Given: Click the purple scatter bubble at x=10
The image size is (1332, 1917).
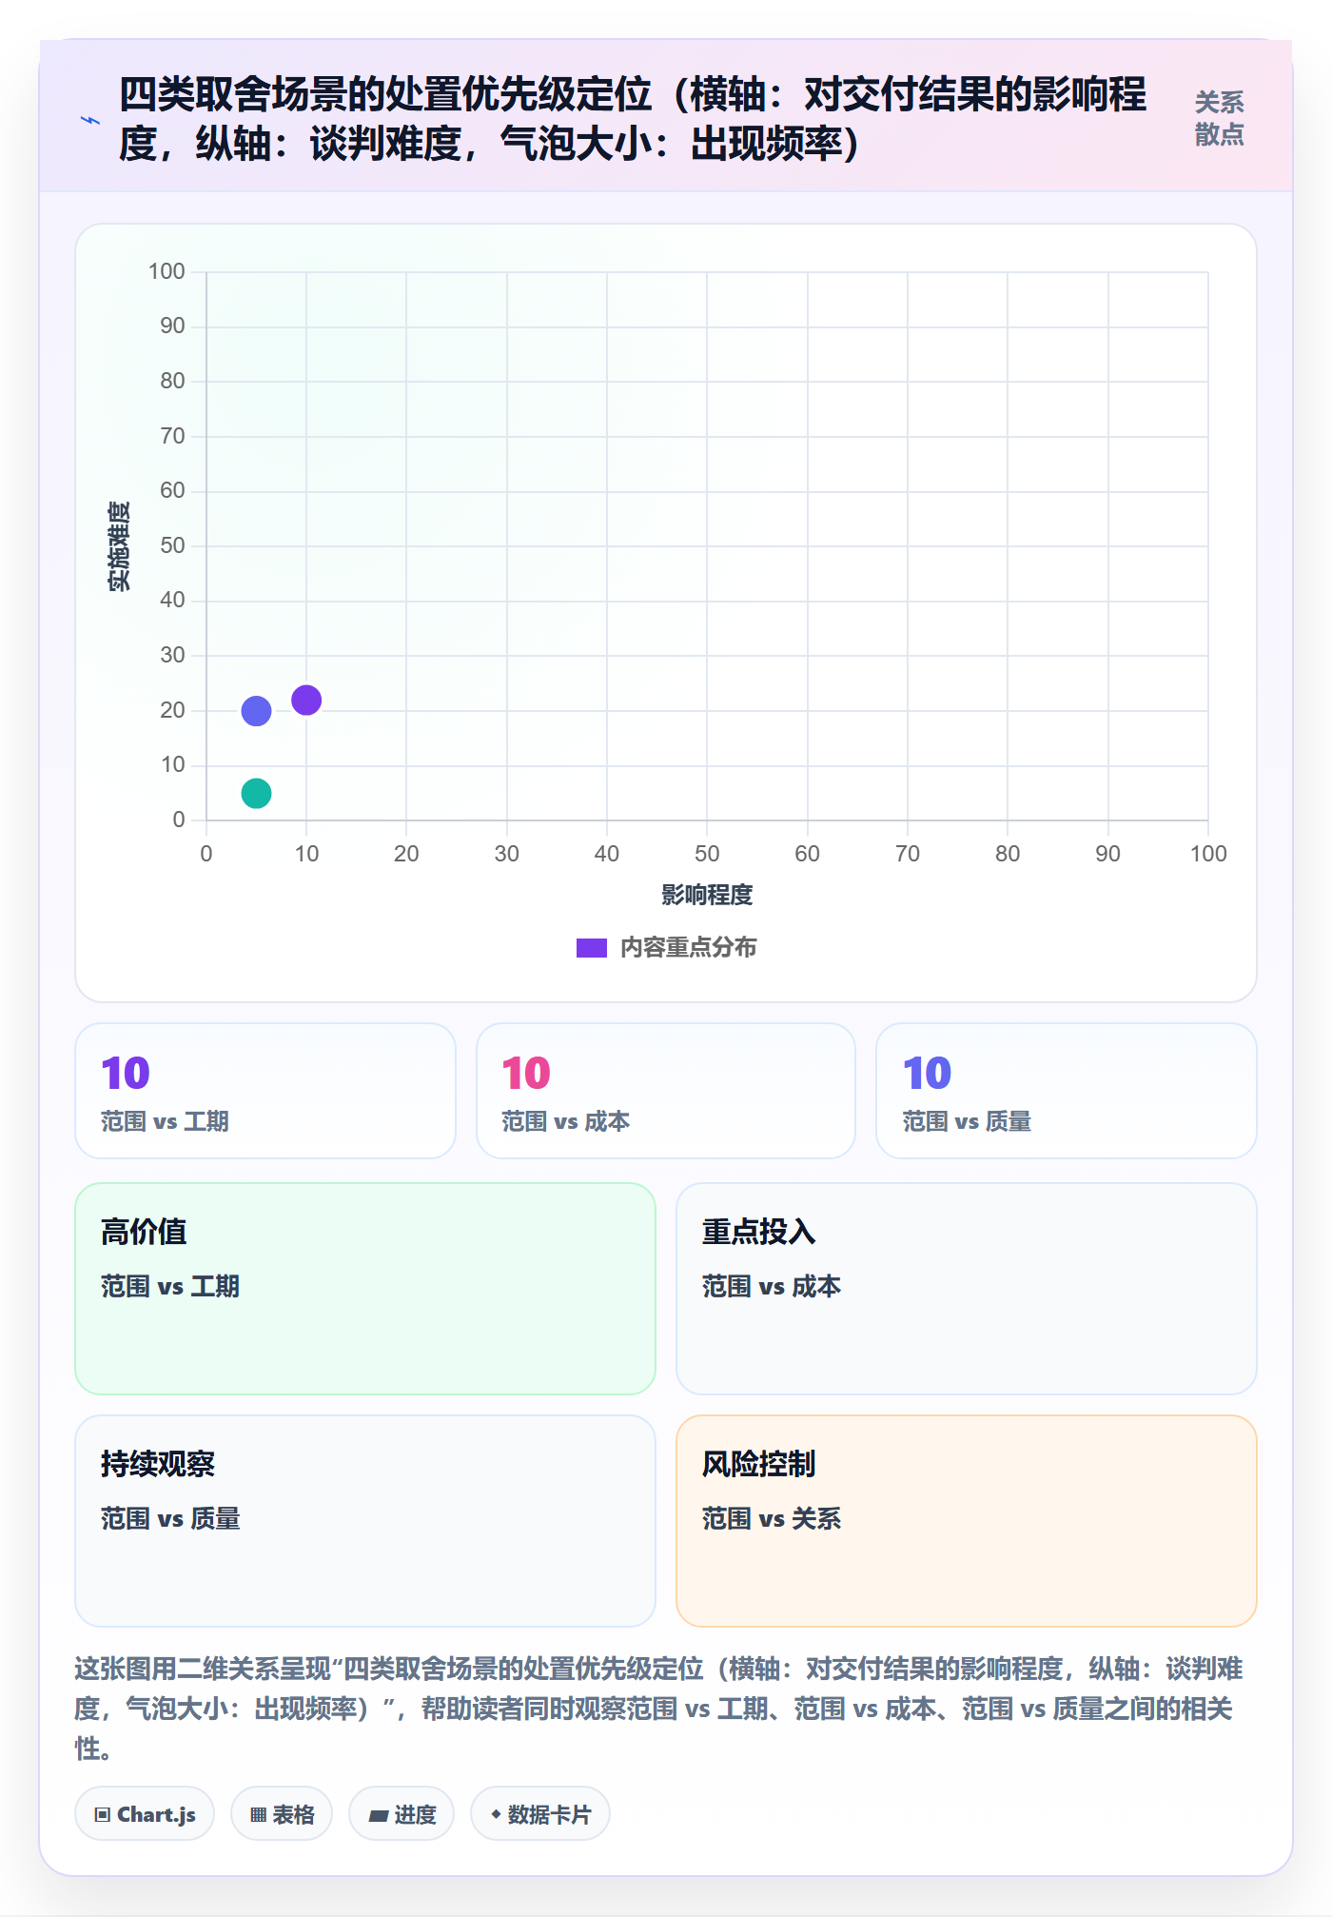Looking at the screenshot, I should [306, 701].
